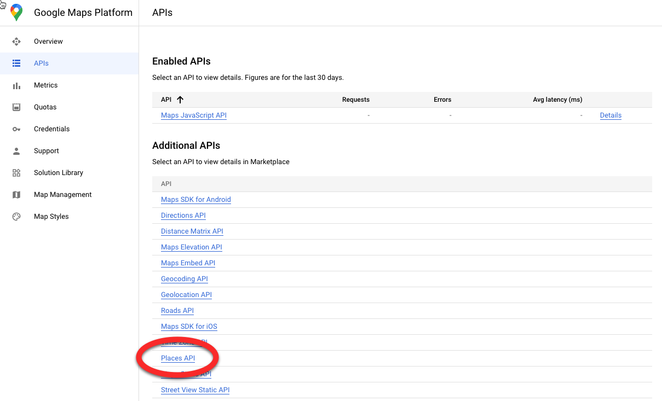Click the Requests column header
The width and height of the screenshot is (662, 401).
point(355,100)
